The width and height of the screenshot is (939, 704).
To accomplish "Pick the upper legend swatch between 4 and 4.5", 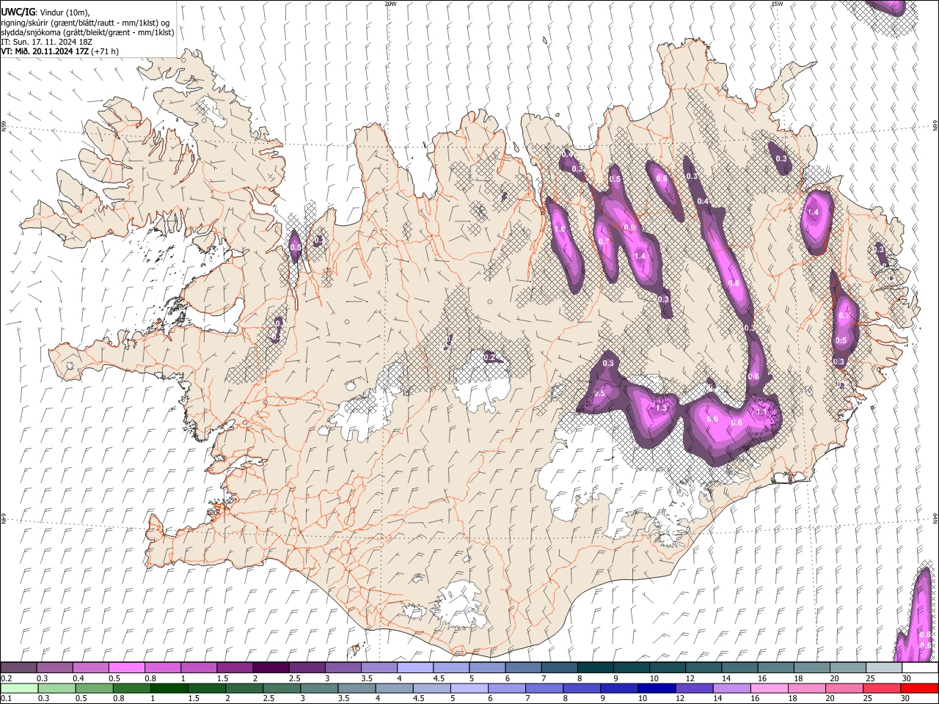I will [415, 668].
